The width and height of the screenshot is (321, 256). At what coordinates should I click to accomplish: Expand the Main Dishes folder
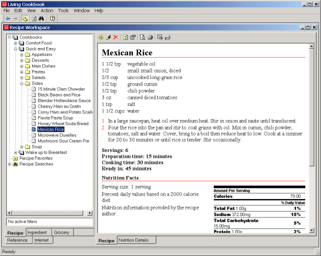coord(22,66)
